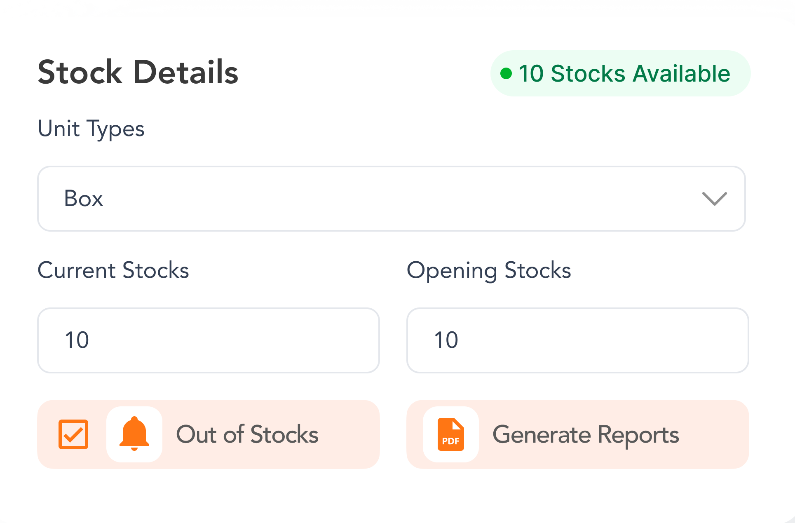Toggle the Out of Stocks checkbox
The image size is (795, 523).
coord(73,434)
